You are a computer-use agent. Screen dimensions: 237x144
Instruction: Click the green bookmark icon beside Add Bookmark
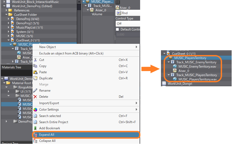[x=35, y=128]
